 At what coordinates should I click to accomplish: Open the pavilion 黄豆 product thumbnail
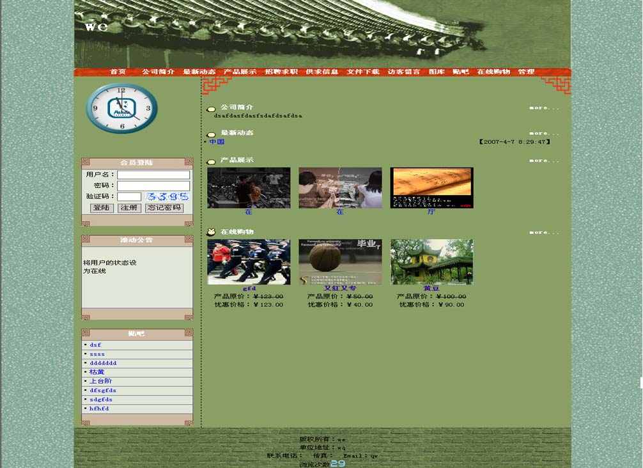(431, 262)
